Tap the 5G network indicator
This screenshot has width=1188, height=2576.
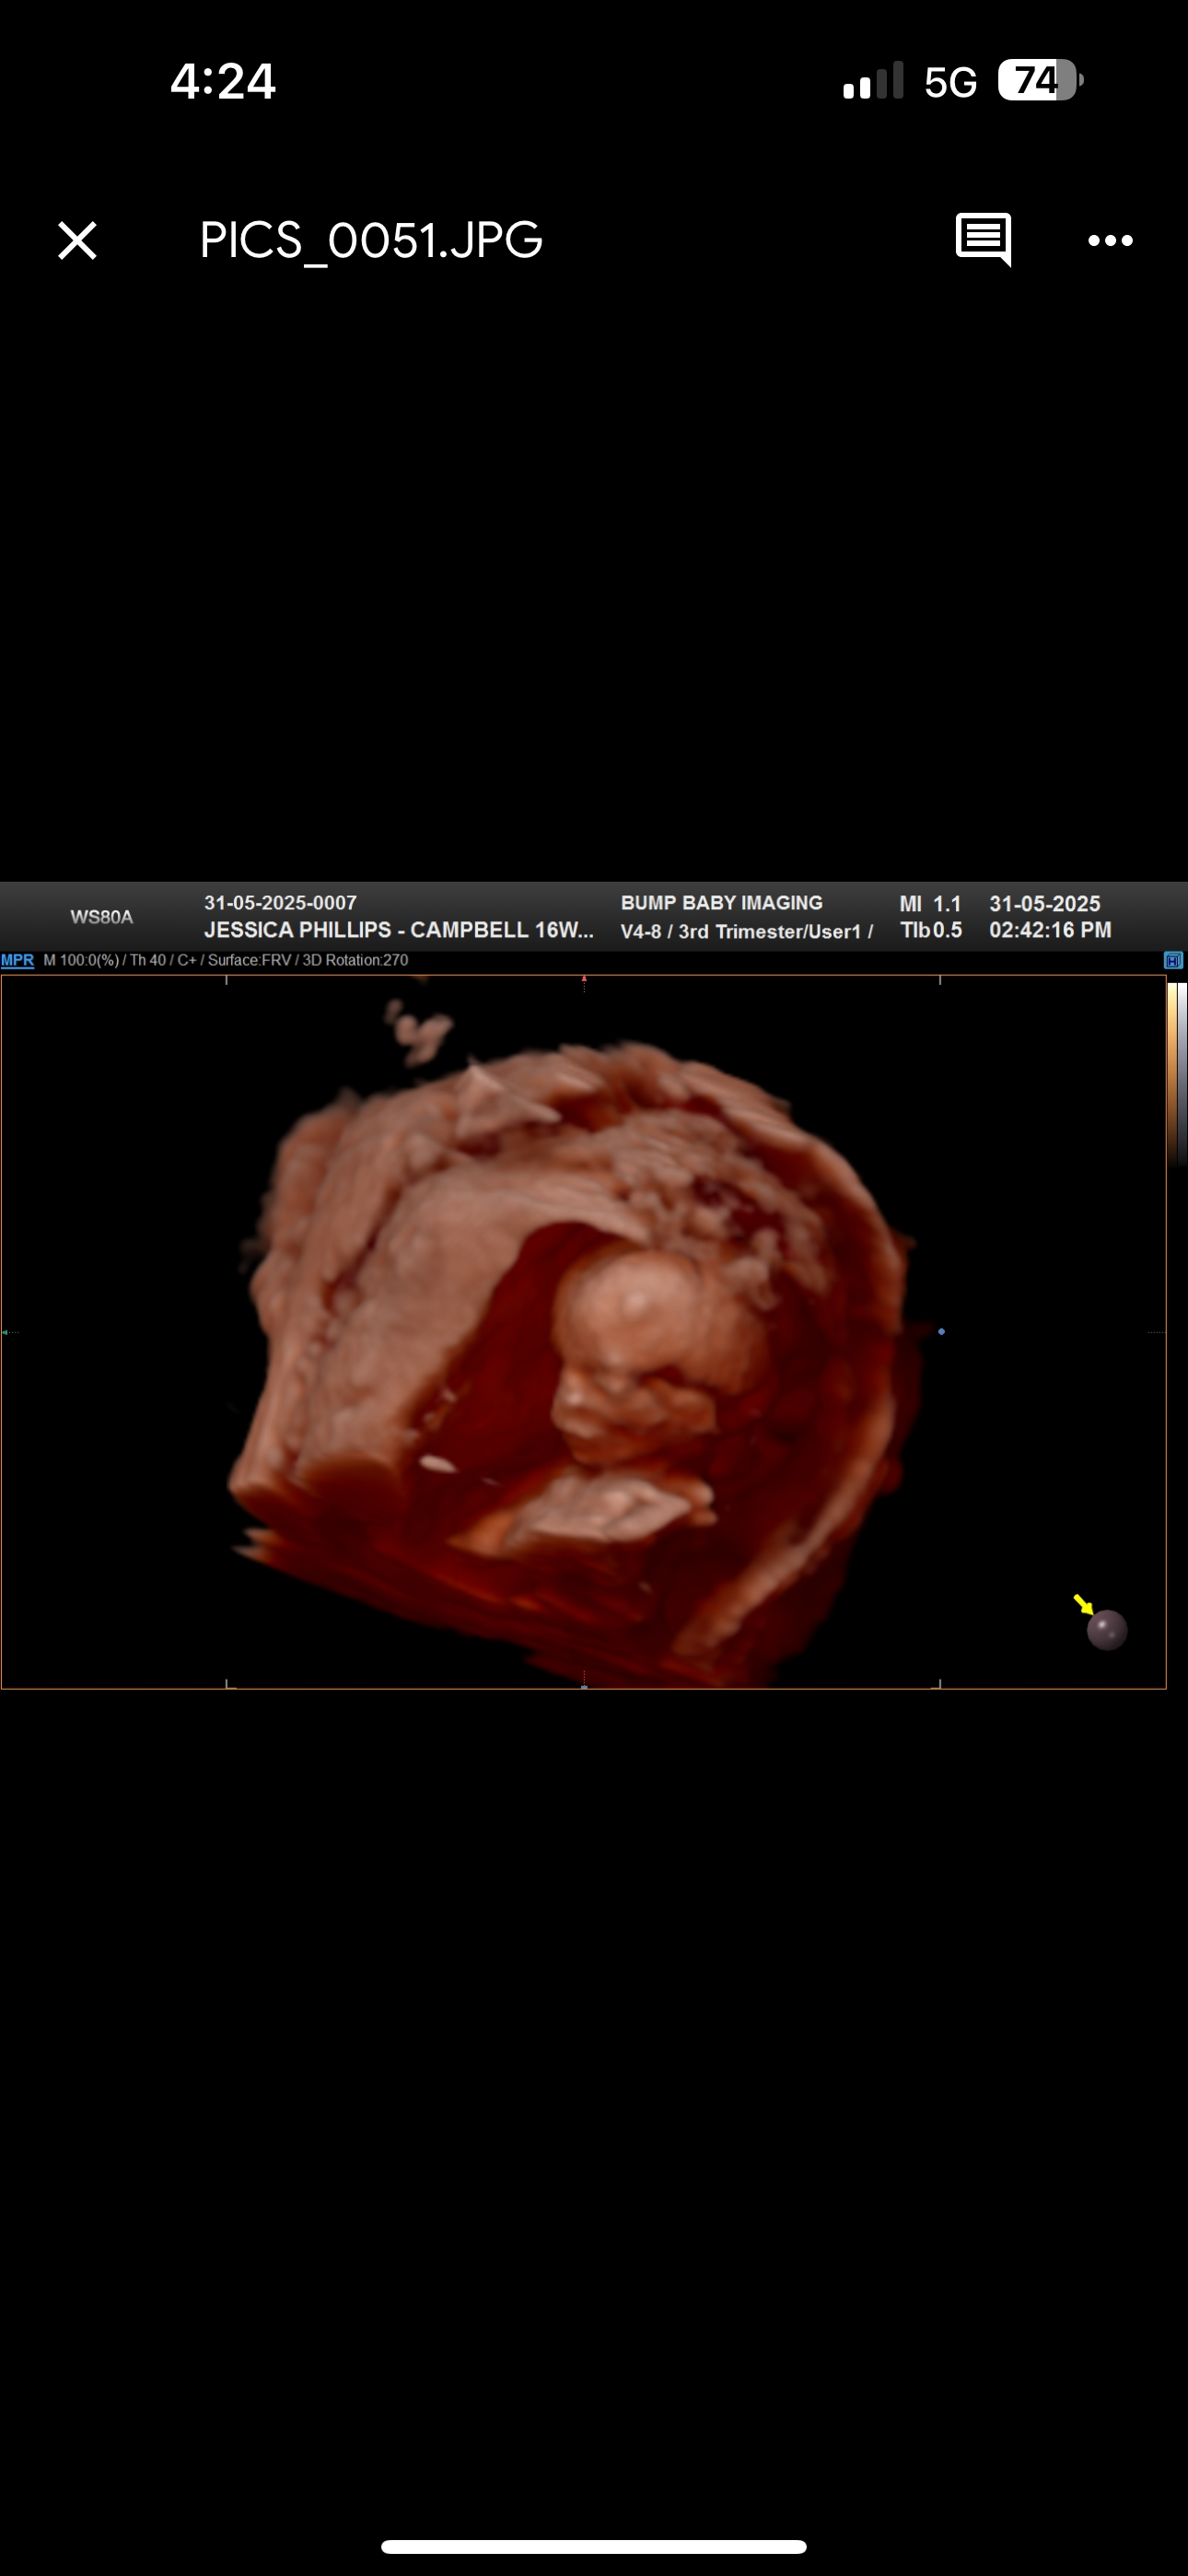pyautogui.click(x=950, y=83)
